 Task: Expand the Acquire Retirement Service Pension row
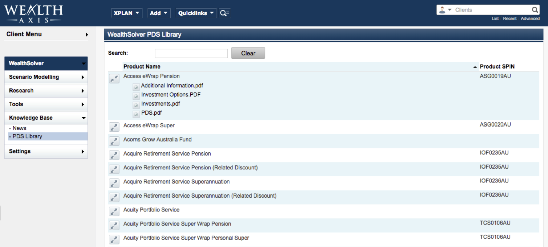click(114, 156)
